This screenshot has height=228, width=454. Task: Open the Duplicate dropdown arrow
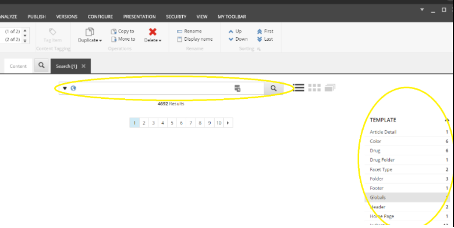[x=101, y=41]
